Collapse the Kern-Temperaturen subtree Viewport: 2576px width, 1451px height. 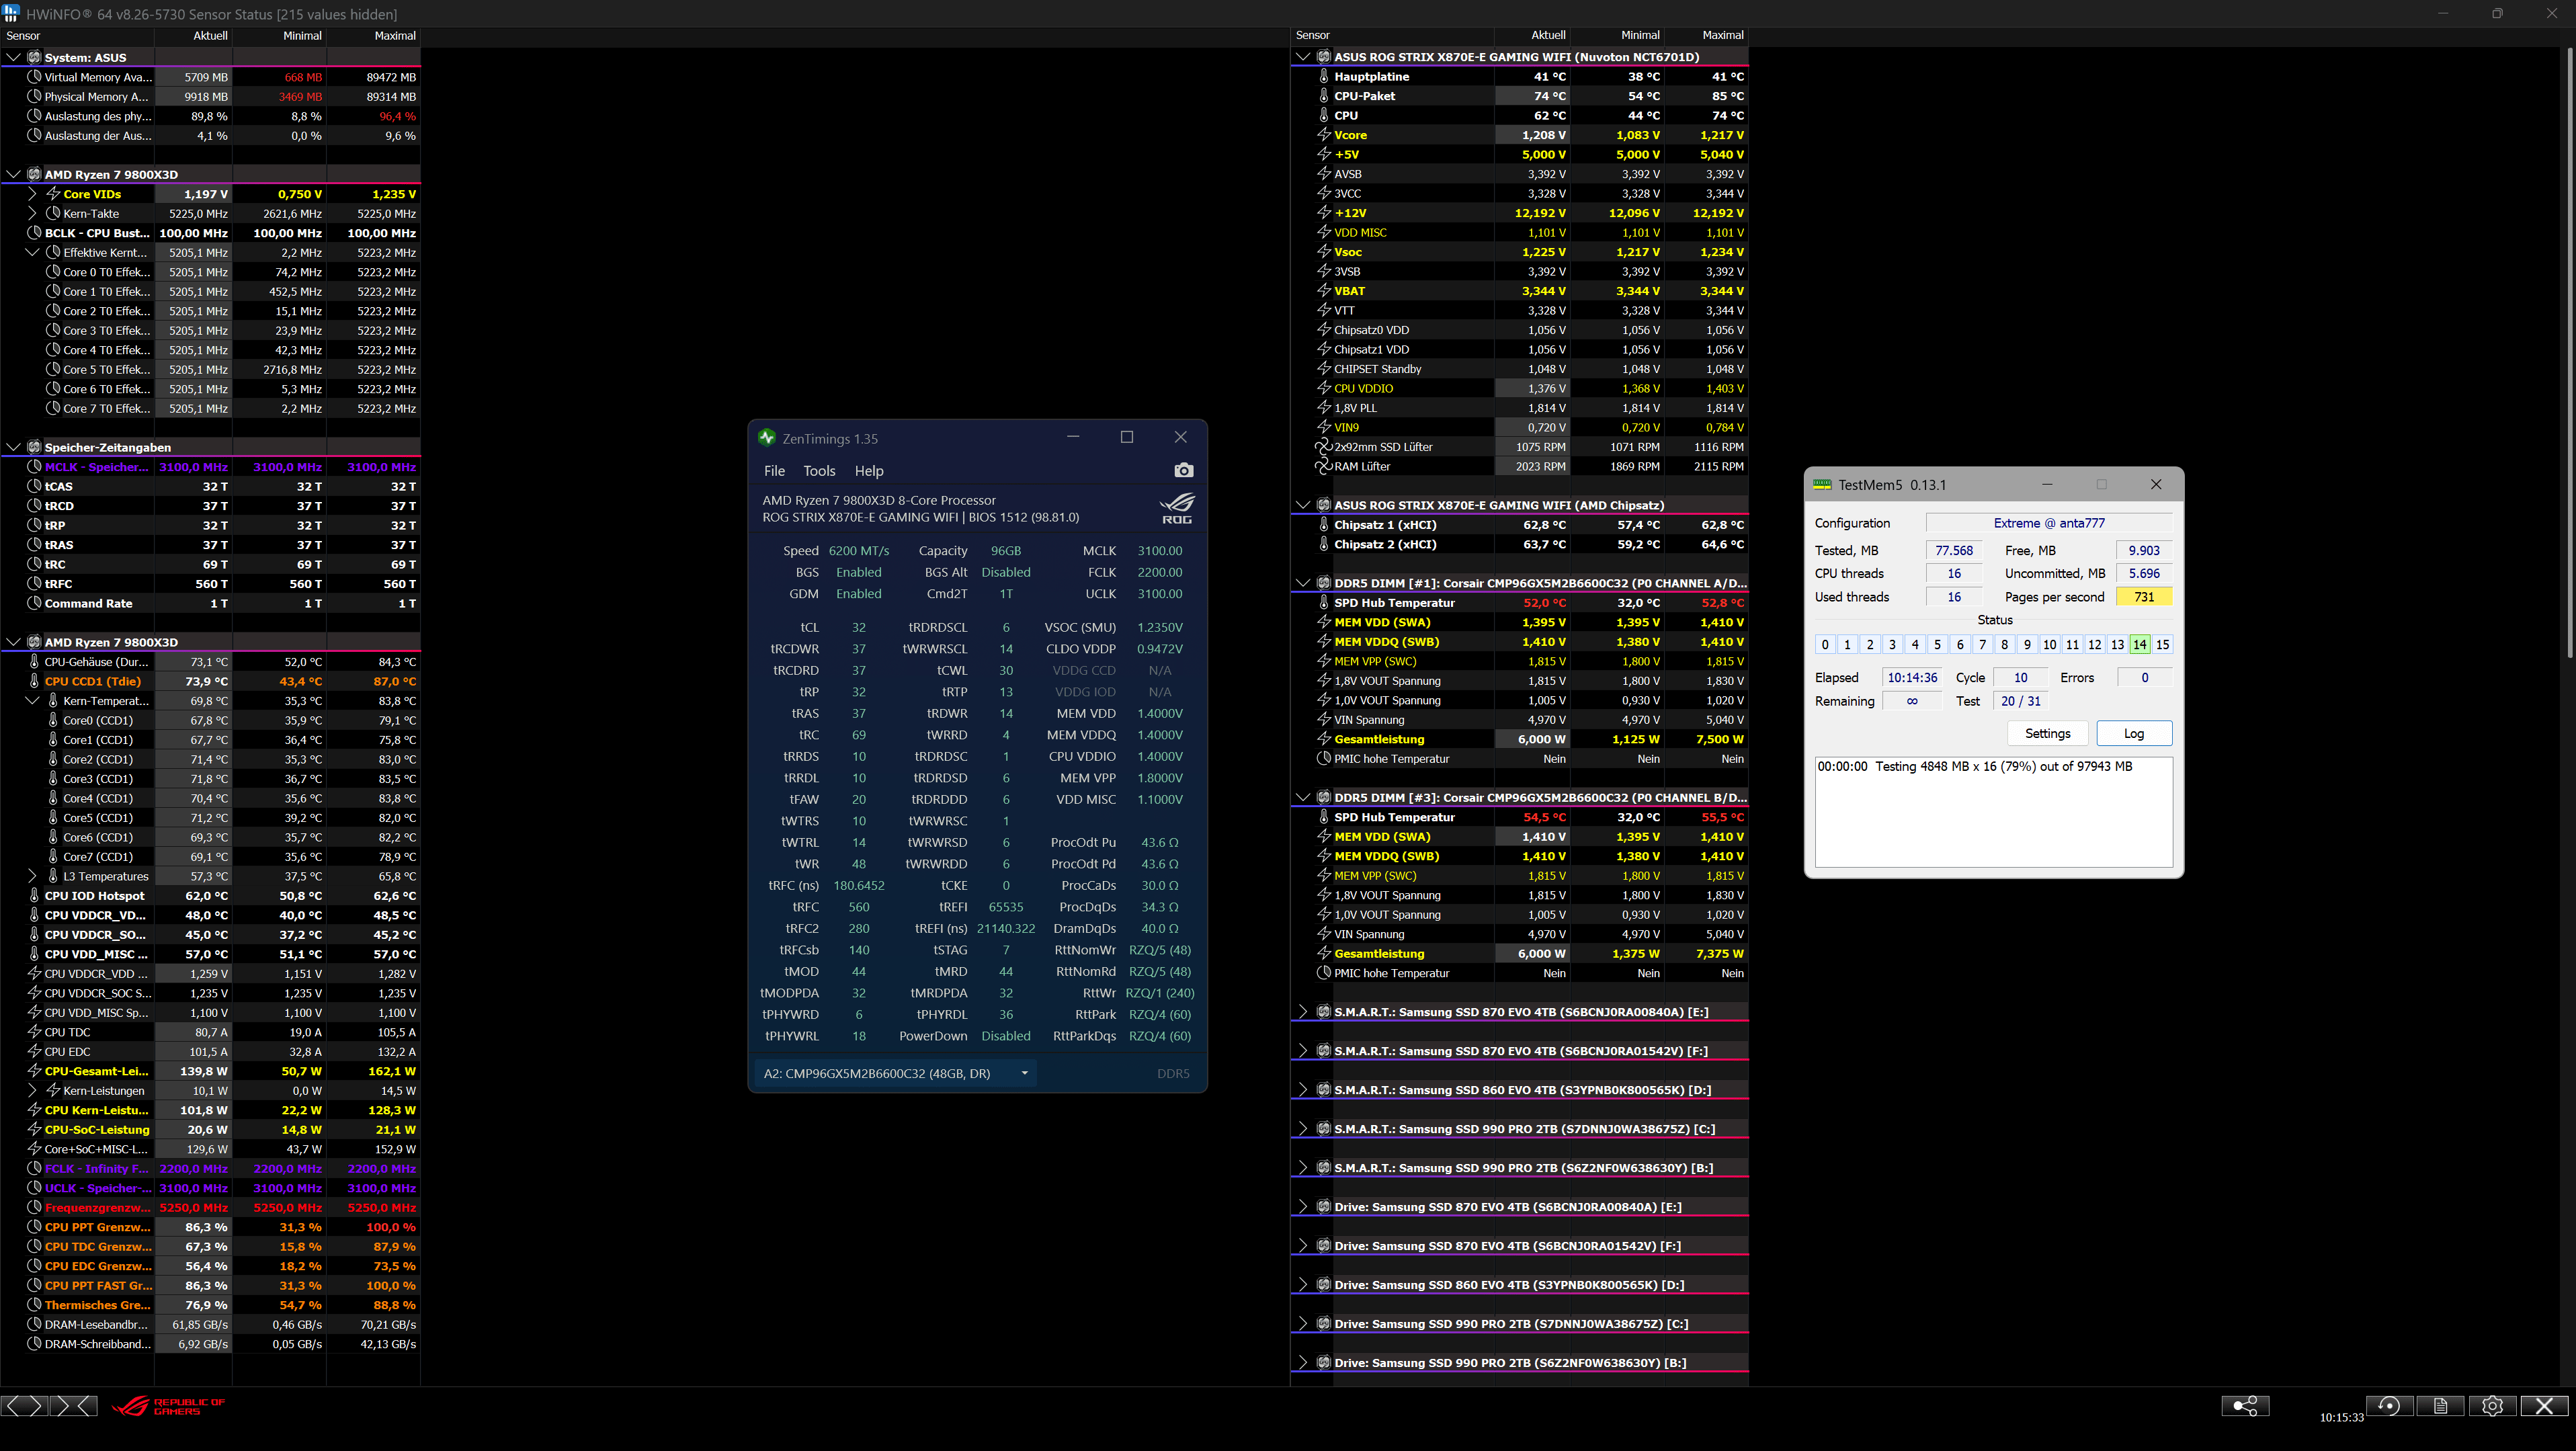point(32,701)
